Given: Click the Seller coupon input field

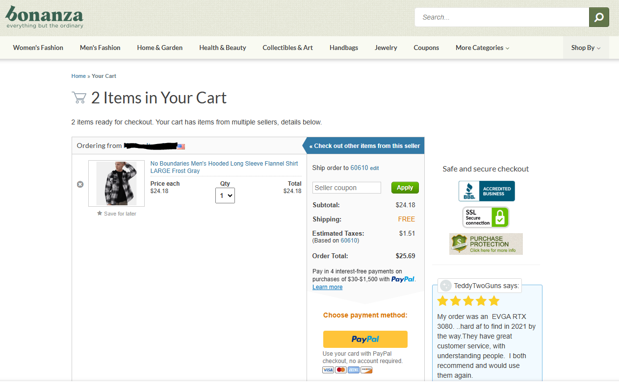Looking at the screenshot, I should point(347,188).
